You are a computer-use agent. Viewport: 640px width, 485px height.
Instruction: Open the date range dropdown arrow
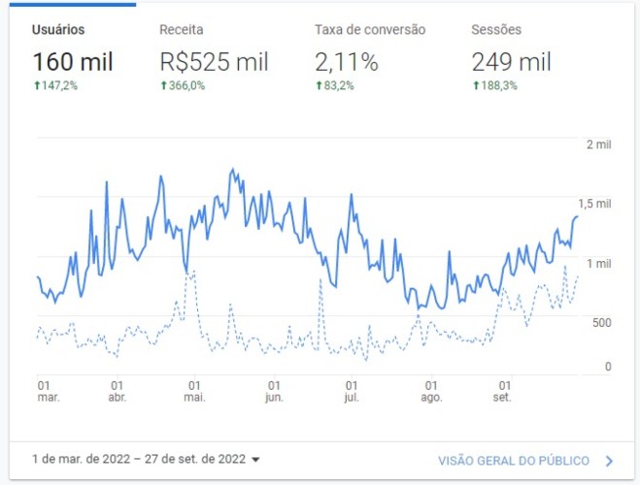256,460
